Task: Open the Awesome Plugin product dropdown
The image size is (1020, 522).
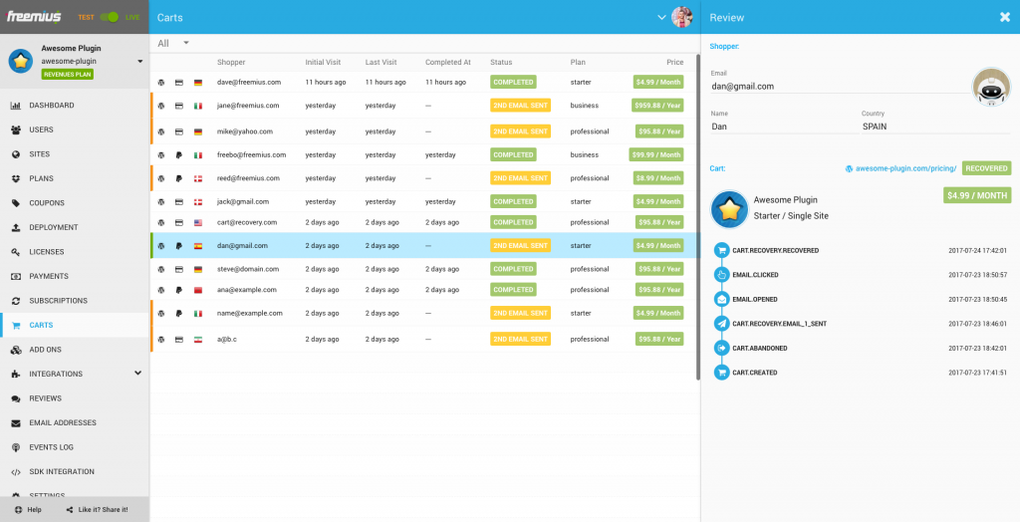Action: click(x=139, y=61)
